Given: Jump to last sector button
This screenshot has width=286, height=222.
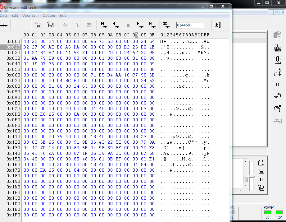Looking at the screenshot, I should pyautogui.click(x=152, y=25).
